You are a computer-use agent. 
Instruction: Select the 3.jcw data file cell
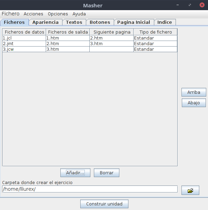pos(24,49)
